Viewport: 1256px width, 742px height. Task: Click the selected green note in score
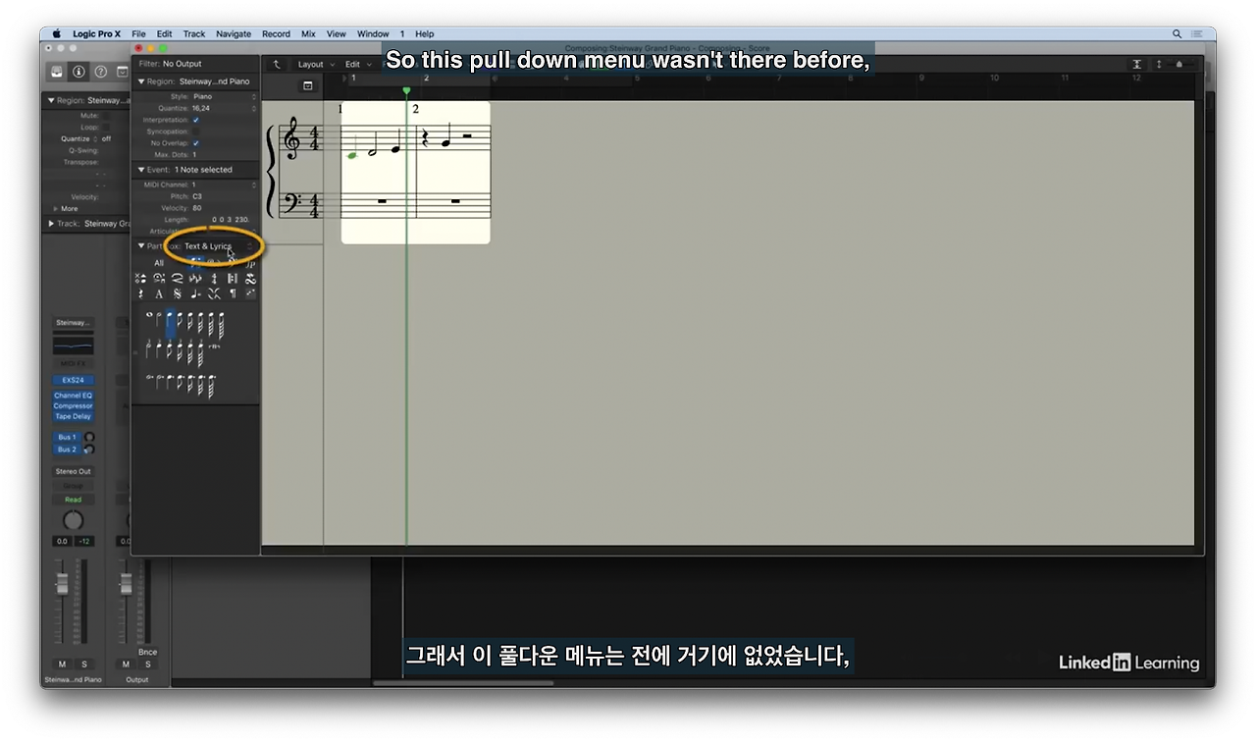tap(352, 154)
